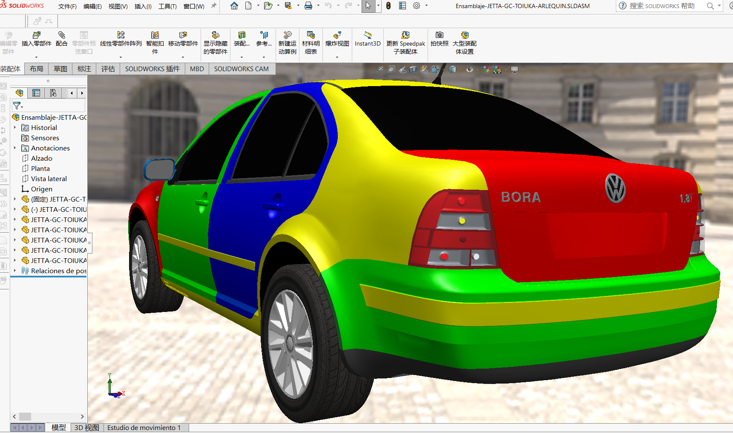This screenshot has height=433, width=733.
Task: Click Zoom to Area magnifier icon
Action: coord(391,69)
